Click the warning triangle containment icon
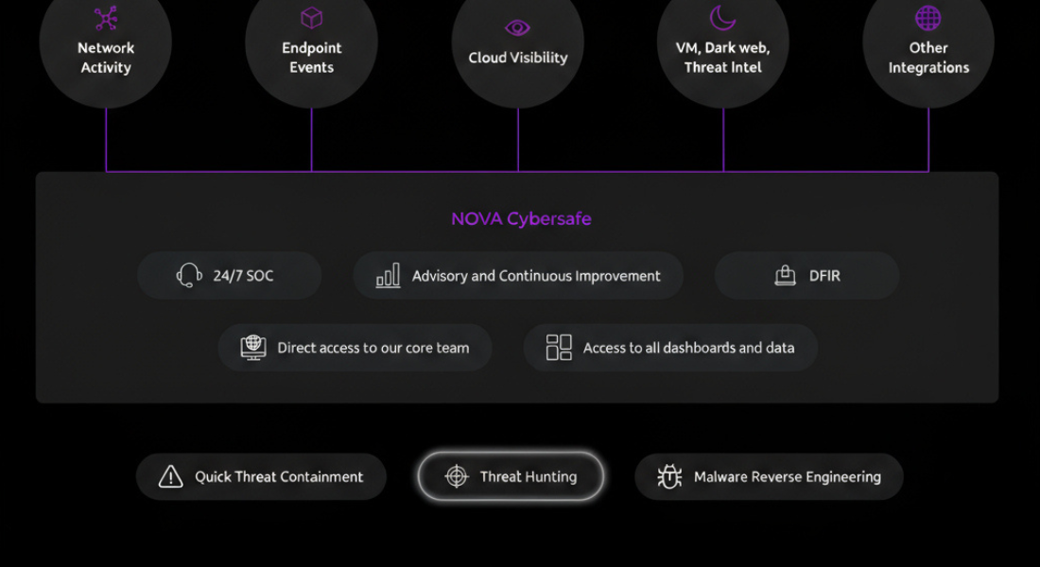Viewport: 1040px width, 567px height. (x=170, y=477)
